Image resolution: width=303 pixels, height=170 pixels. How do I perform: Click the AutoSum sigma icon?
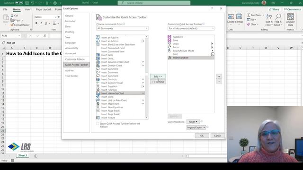(x=249, y=15)
